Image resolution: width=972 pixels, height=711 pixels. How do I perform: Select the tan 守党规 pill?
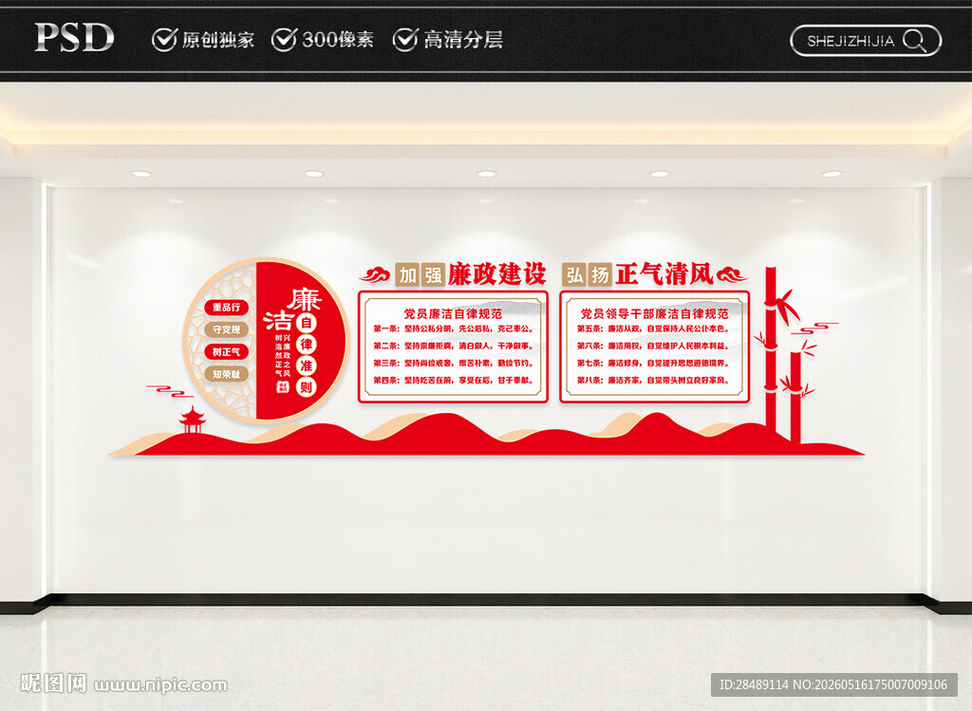click(x=226, y=329)
